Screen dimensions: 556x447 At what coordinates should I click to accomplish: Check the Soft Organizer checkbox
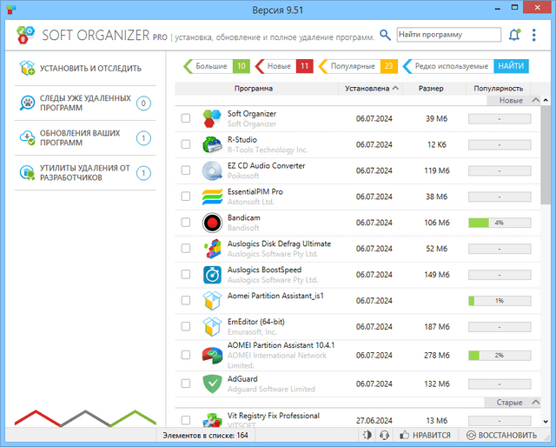(186, 118)
